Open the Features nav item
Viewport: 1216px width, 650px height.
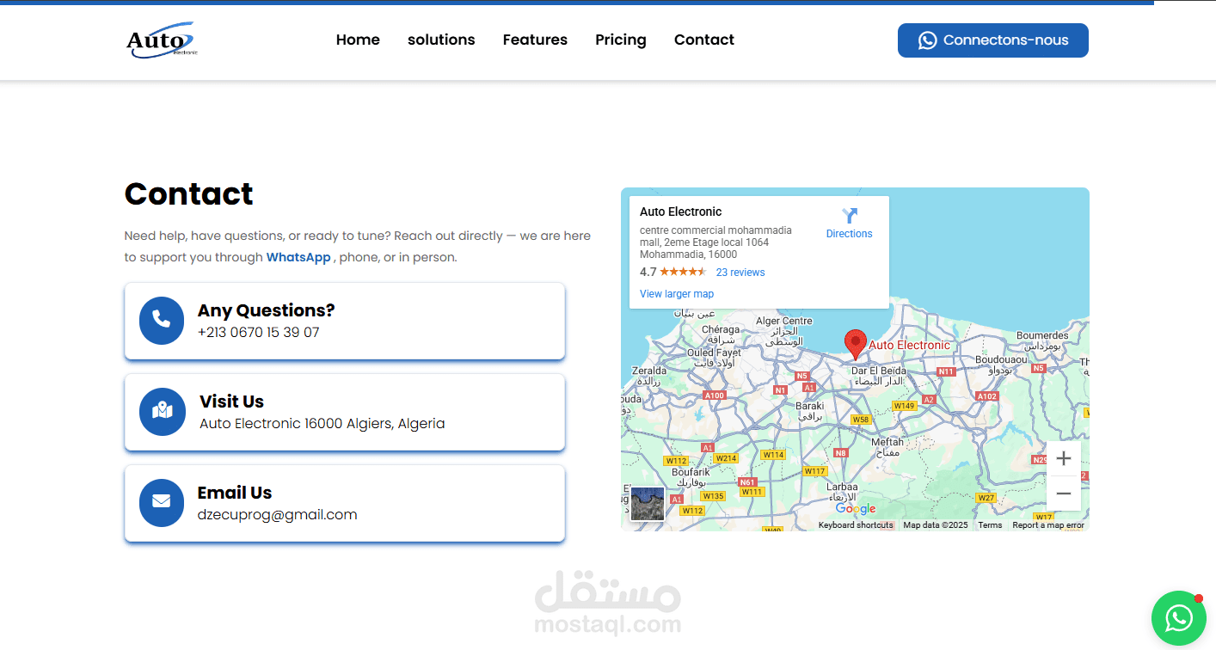coord(535,40)
